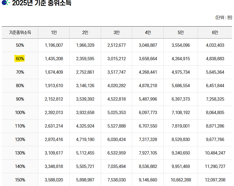Click the value 9,951,469
Image resolution: width=234 pixels, height=186 pixels.
pos(181,166)
